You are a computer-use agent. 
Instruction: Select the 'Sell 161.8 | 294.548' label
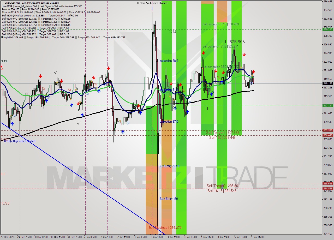(x=222, y=191)
